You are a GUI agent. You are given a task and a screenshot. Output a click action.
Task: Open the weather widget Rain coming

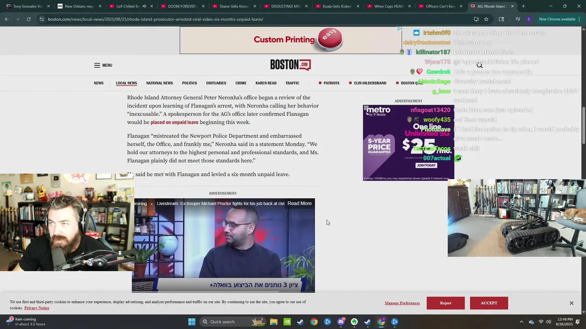coord(26,322)
